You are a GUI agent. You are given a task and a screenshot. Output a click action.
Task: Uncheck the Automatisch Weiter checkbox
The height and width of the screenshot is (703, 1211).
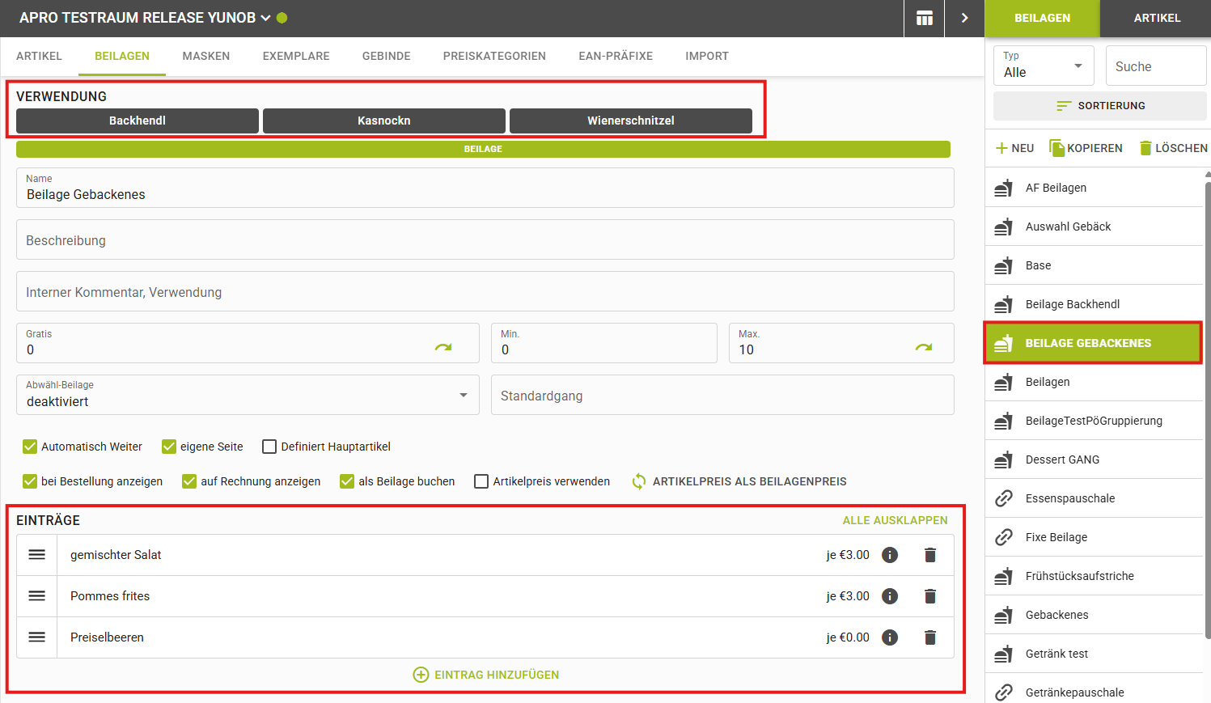[x=30, y=447]
